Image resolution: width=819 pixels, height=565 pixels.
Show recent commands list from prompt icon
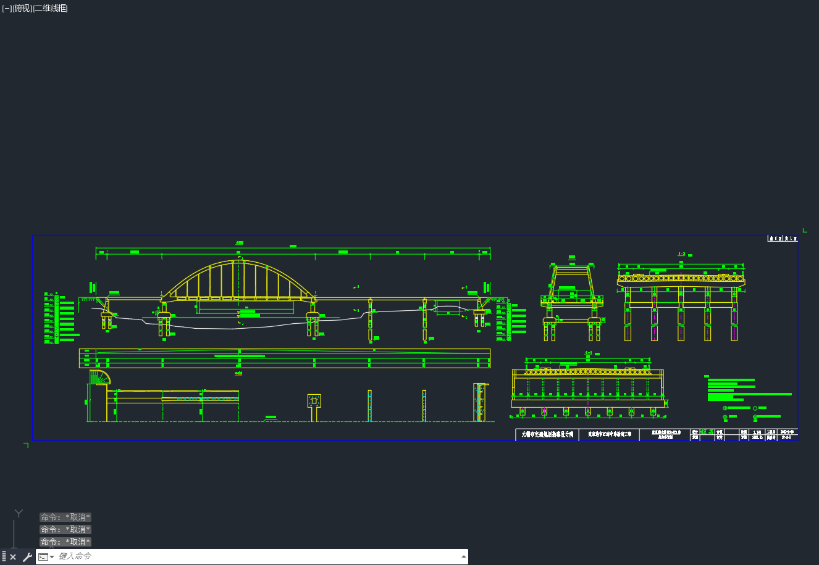(45, 557)
